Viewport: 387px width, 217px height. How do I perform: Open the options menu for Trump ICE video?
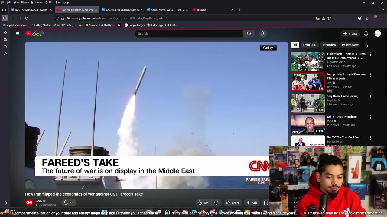pos(370,75)
